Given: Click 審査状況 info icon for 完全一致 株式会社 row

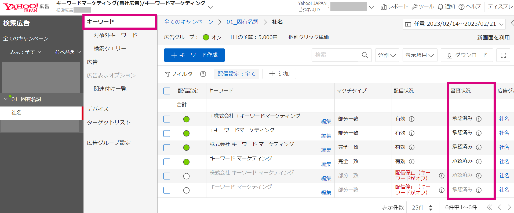Looking at the screenshot, I should 479,147.
